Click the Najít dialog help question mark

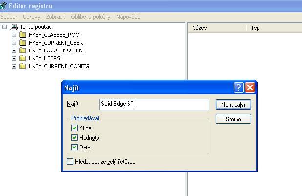coord(238,88)
